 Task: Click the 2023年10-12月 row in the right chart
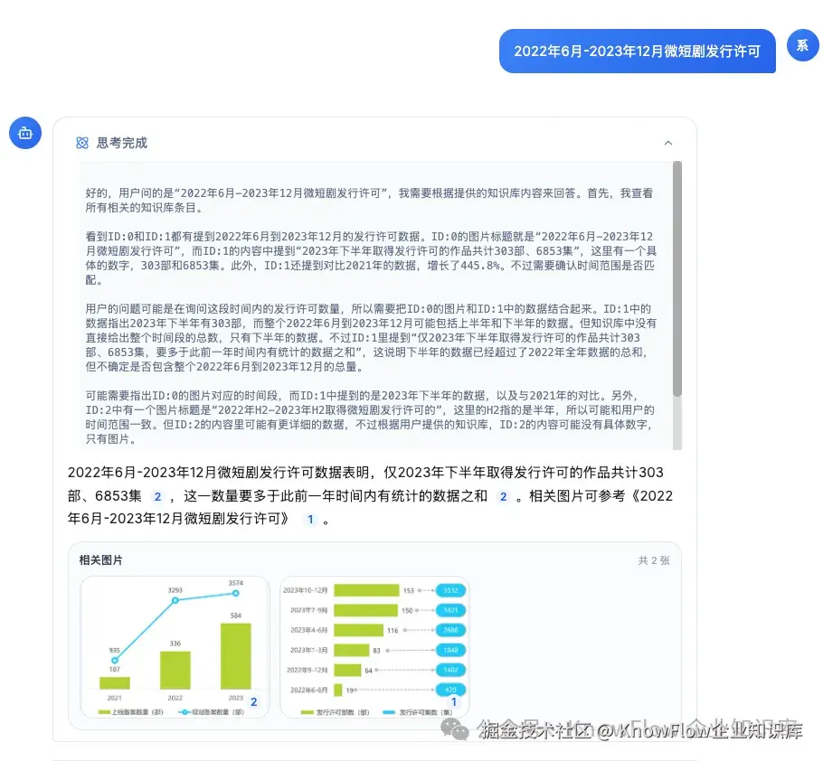(305, 590)
